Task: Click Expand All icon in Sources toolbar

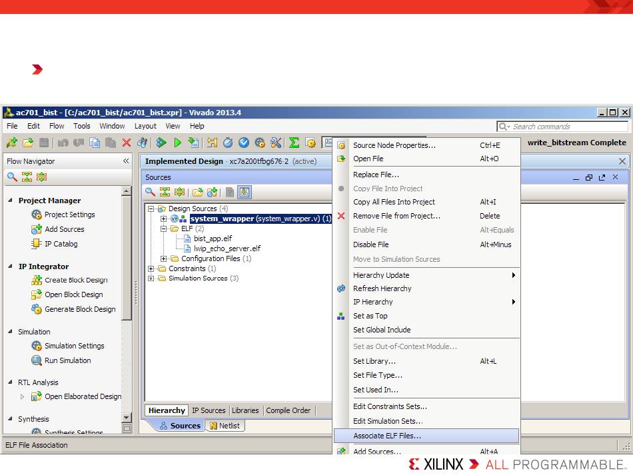Action: coord(180,192)
